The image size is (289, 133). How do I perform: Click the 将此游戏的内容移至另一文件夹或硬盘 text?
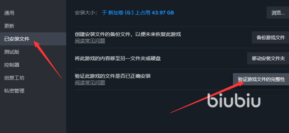[118, 58]
